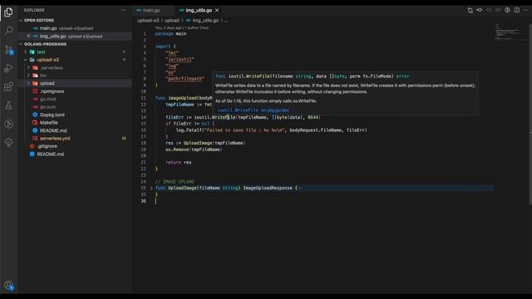
Task: Open editor more actions ellipsis
Action: pyautogui.click(x=526, y=10)
